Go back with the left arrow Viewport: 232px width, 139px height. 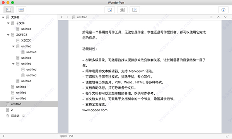pyautogui.click(x=62, y=17)
